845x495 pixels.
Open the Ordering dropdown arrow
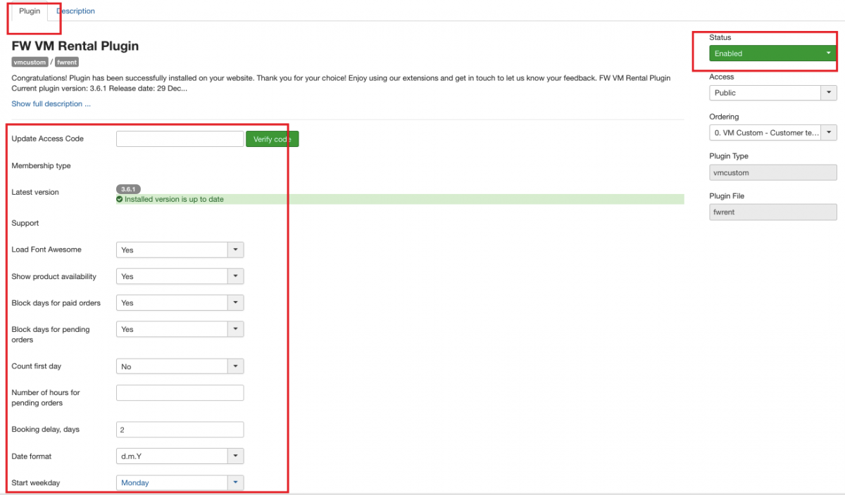[829, 133]
